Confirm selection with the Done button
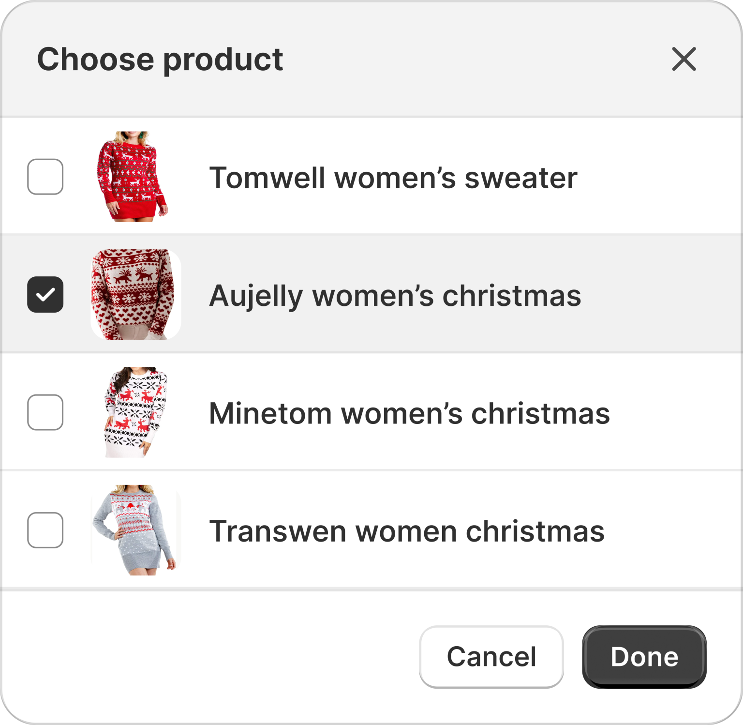743x725 pixels. point(644,657)
